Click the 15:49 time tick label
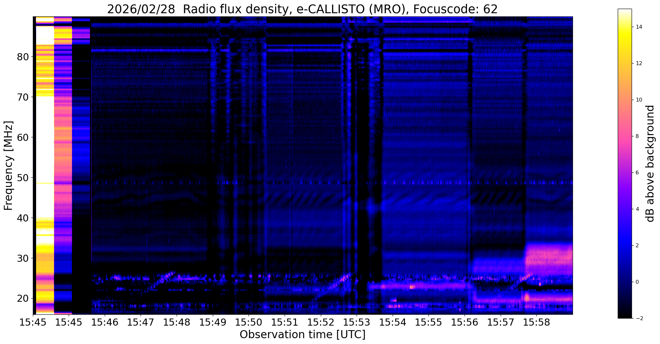 [x=212, y=323]
